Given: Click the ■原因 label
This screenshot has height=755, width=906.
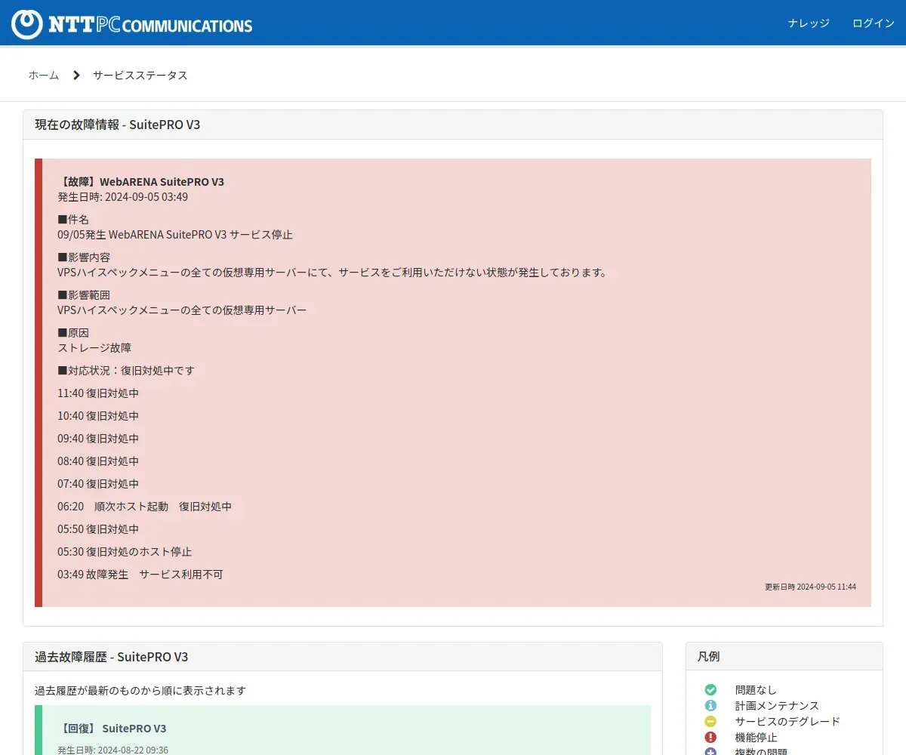Looking at the screenshot, I should pyautogui.click(x=73, y=333).
